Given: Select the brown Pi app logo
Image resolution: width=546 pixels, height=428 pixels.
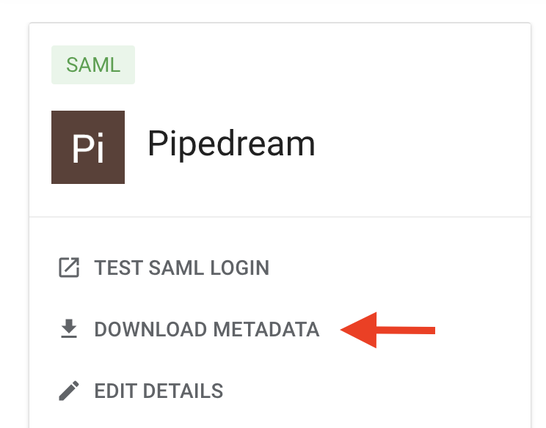Looking at the screenshot, I should pyautogui.click(x=88, y=147).
